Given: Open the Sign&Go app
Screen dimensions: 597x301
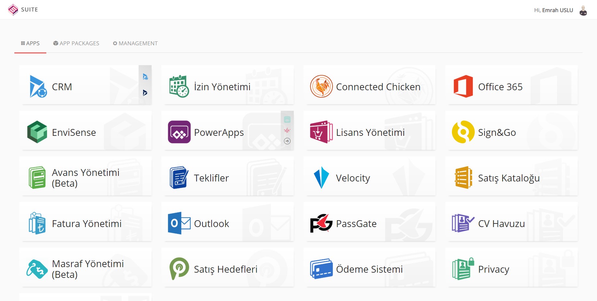Looking at the screenshot, I should (512, 130).
